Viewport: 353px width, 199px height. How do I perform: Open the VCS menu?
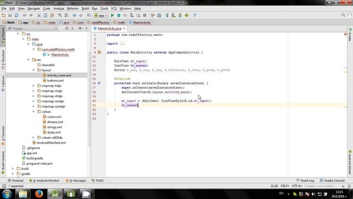coord(114,9)
